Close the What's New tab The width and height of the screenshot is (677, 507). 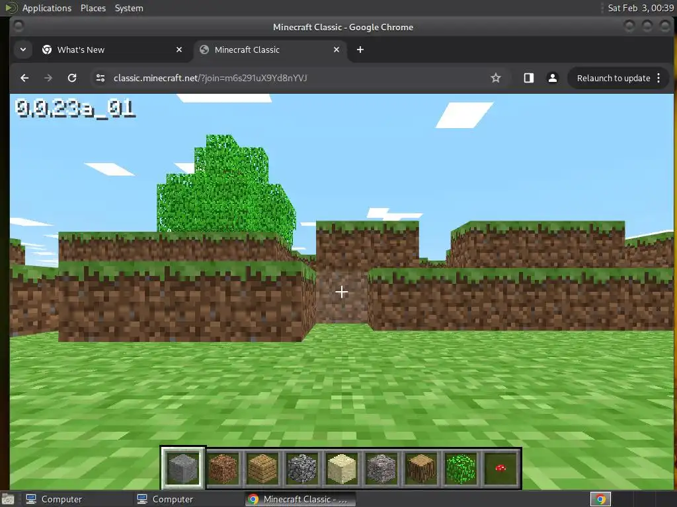click(179, 50)
